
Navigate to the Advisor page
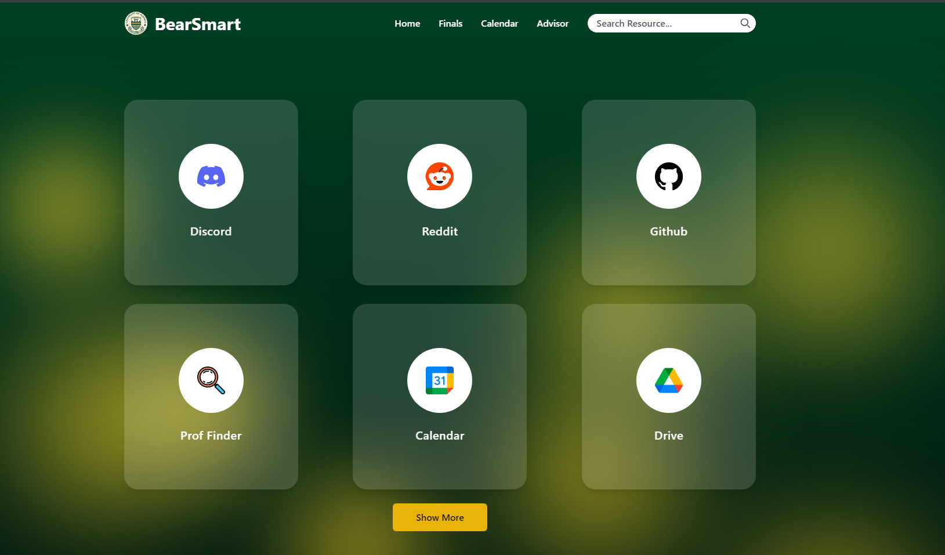click(552, 23)
